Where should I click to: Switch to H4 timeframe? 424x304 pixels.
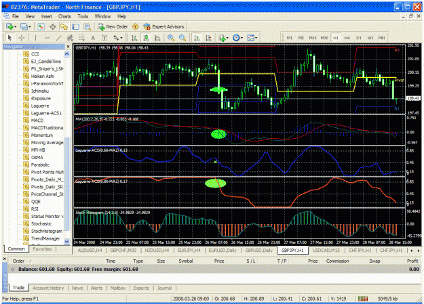coord(347,38)
